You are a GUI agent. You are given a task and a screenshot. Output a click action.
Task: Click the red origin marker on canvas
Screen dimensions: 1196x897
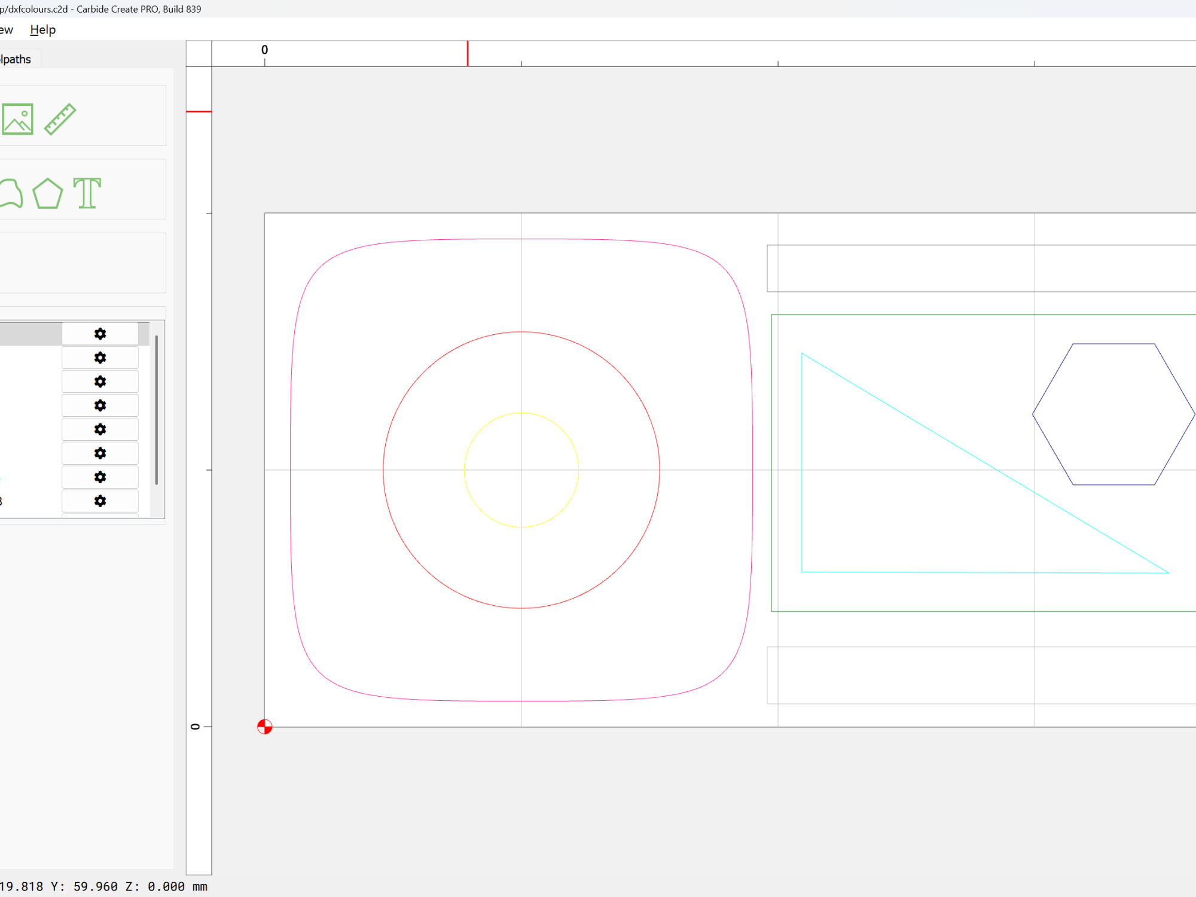pos(264,727)
